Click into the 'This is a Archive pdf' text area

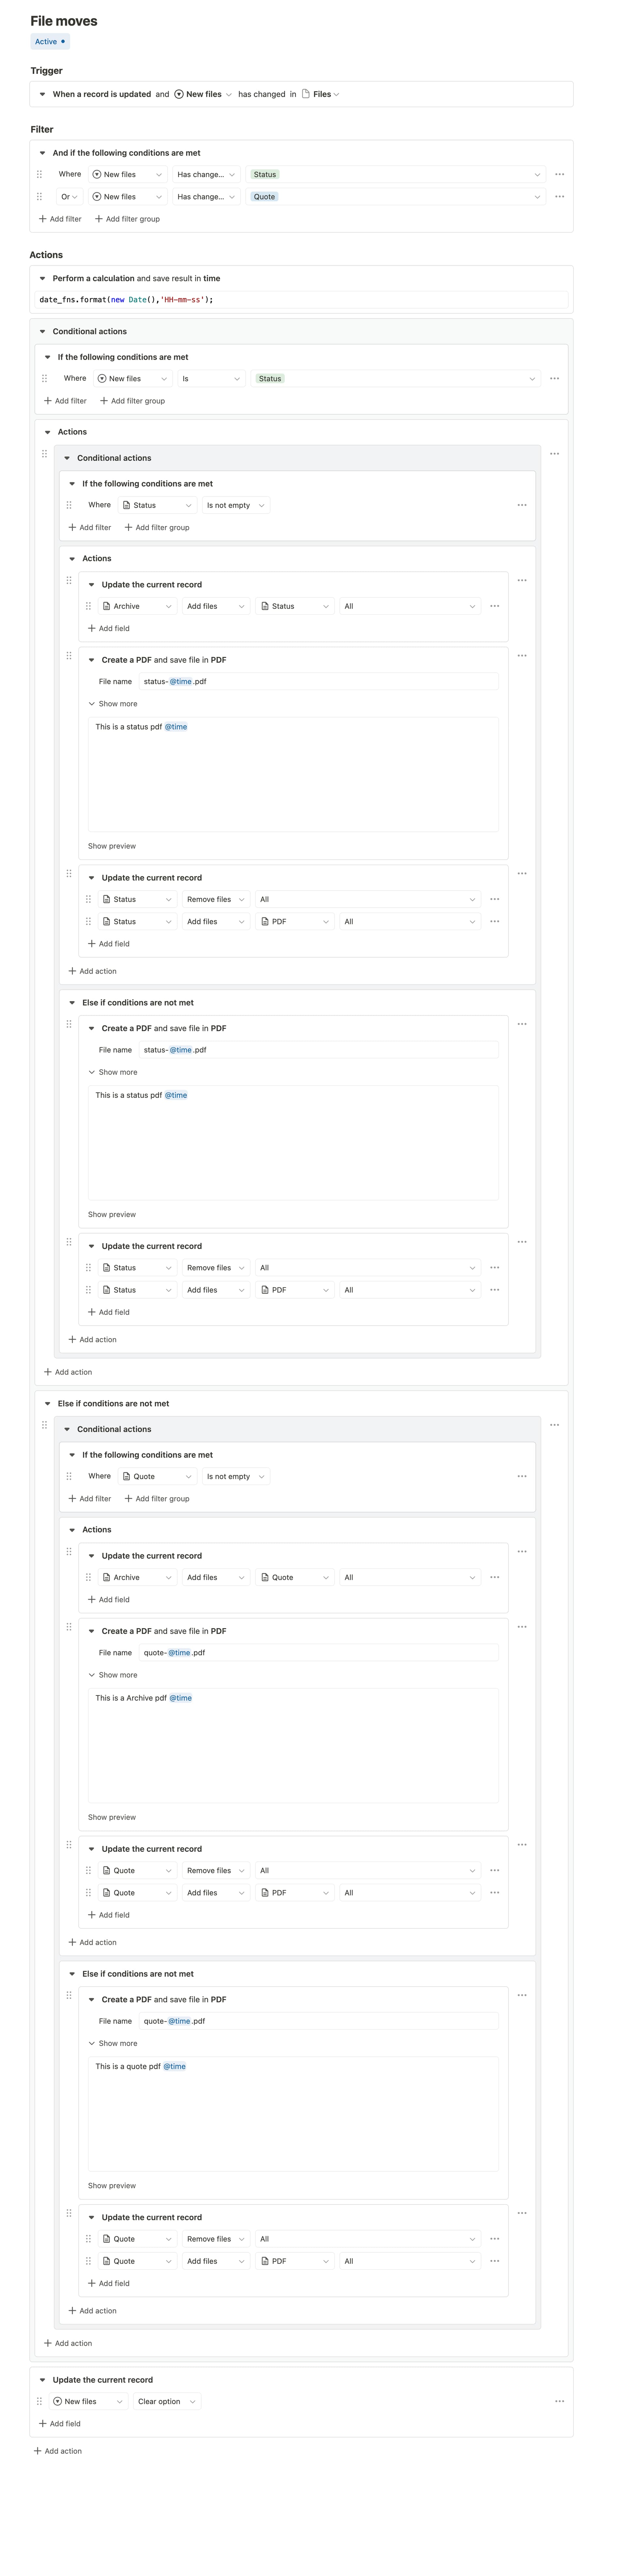pos(293,1745)
